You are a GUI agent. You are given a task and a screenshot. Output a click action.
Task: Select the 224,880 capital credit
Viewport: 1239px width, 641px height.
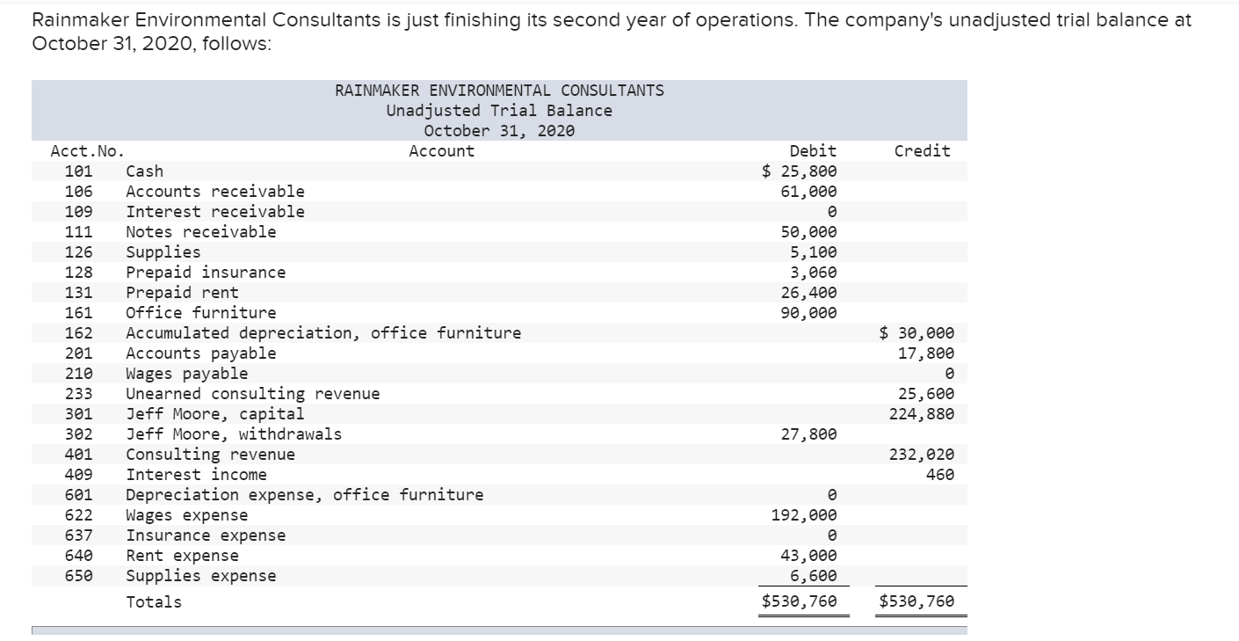click(x=921, y=413)
